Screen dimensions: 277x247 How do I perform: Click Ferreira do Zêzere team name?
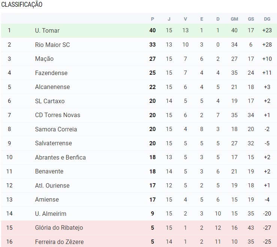59,242
